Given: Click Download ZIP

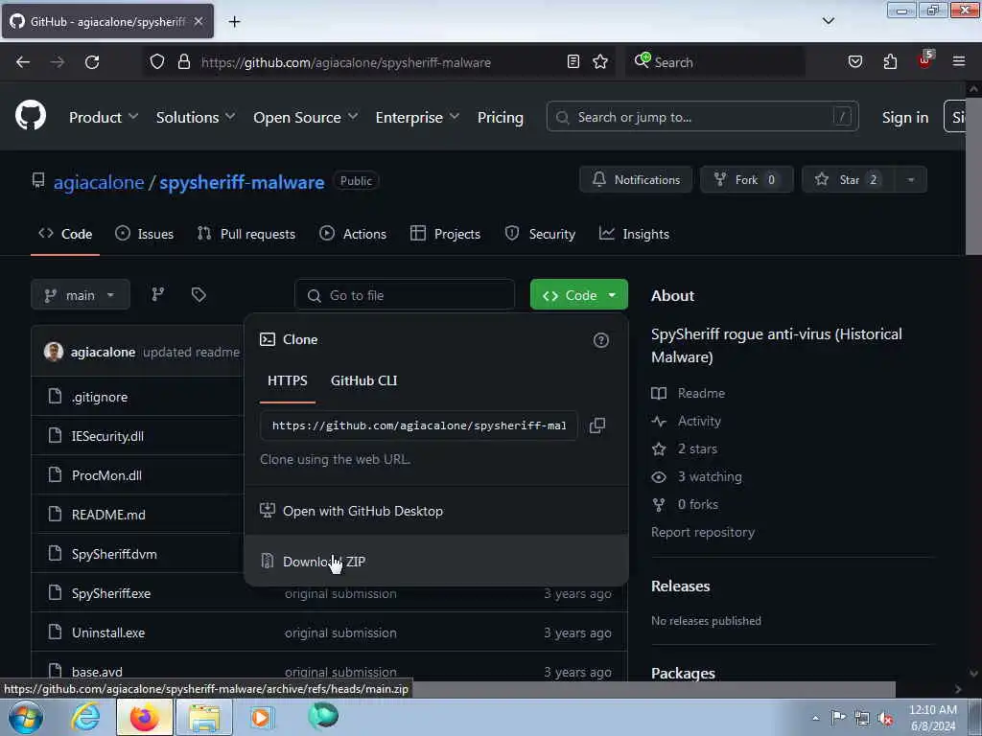Looking at the screenshot, I should click(436, 561).
